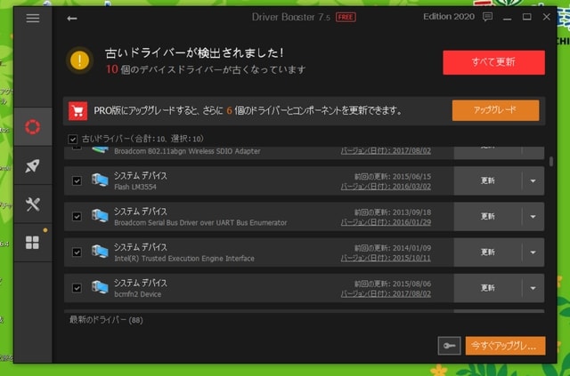Viewport: 570px width, 376px height.
Task: Go back with the left arrow icon
Action: (x=72, y=18)
